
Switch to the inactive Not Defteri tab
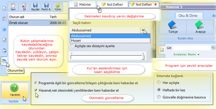pos(112,5)
